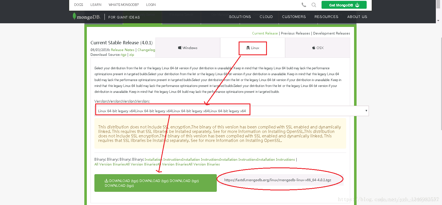The height and width of the screenshot is (205, 442).
Task: Open the CUSTOMERS menu
Action: pyautogui.click(x=294, y=17)
